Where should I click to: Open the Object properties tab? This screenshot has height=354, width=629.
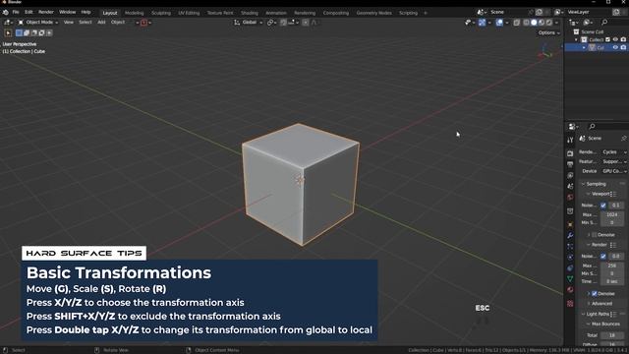coord(570,224)
